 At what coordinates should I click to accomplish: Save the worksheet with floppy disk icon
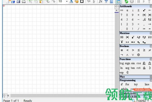(x=18, y=1)
